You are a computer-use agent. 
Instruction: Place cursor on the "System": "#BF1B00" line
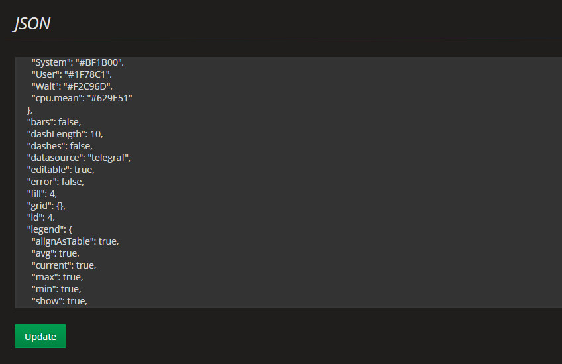(78, 62)
